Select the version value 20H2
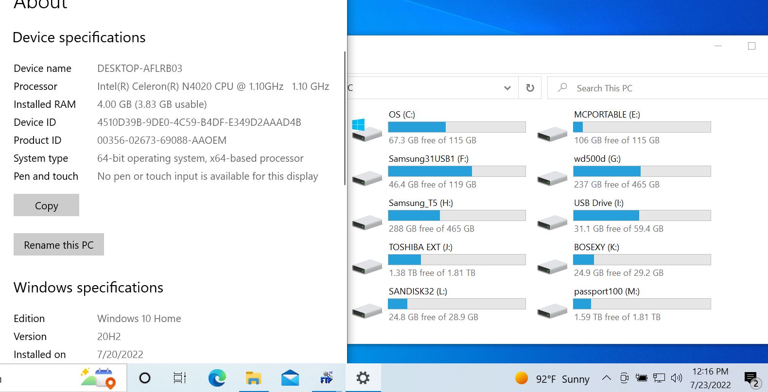The image size is (768, 392). point(109,337)
